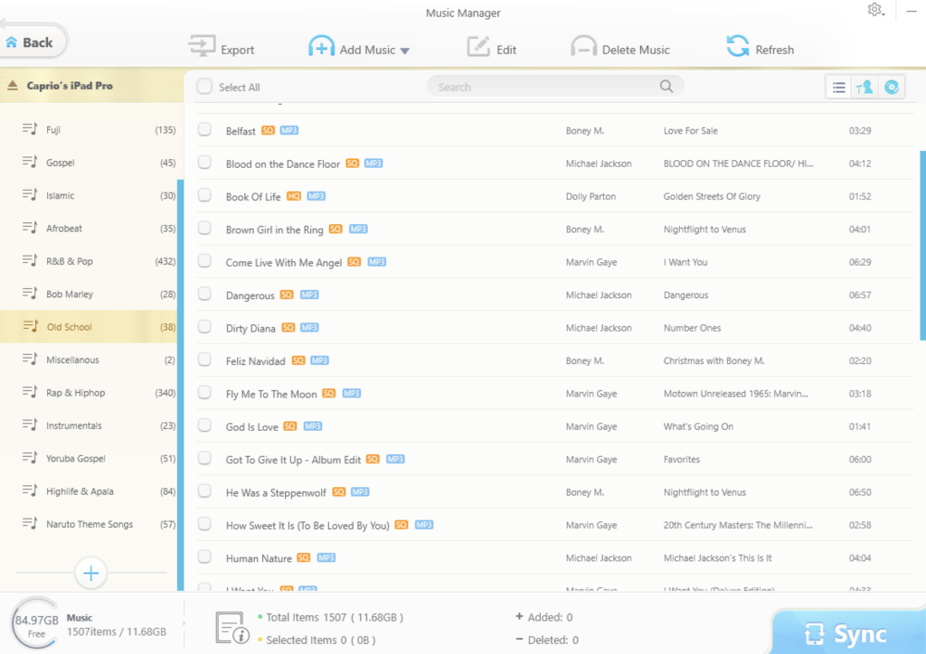This screenshot has height=654, width=926.
Task: Add a new playlist with plus button
Action: click(x=91, y=573)
